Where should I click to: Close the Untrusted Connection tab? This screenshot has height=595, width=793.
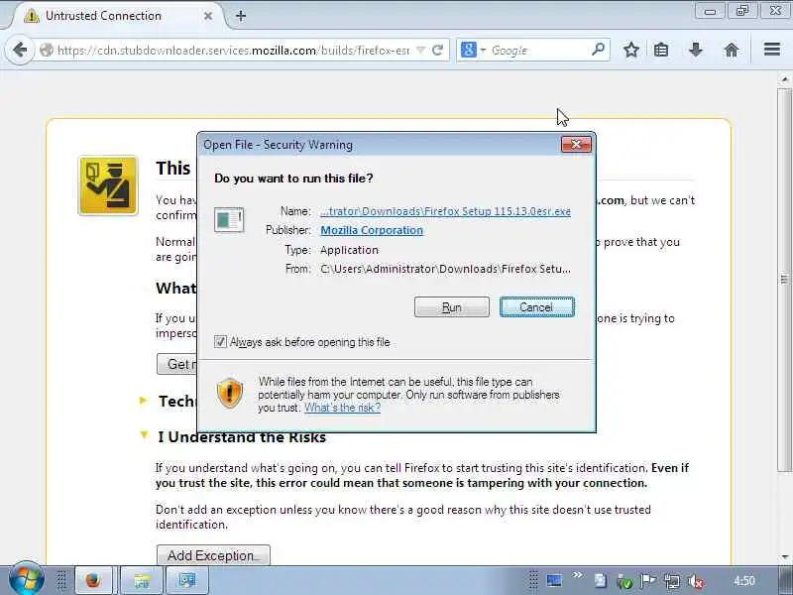point(208,16)
